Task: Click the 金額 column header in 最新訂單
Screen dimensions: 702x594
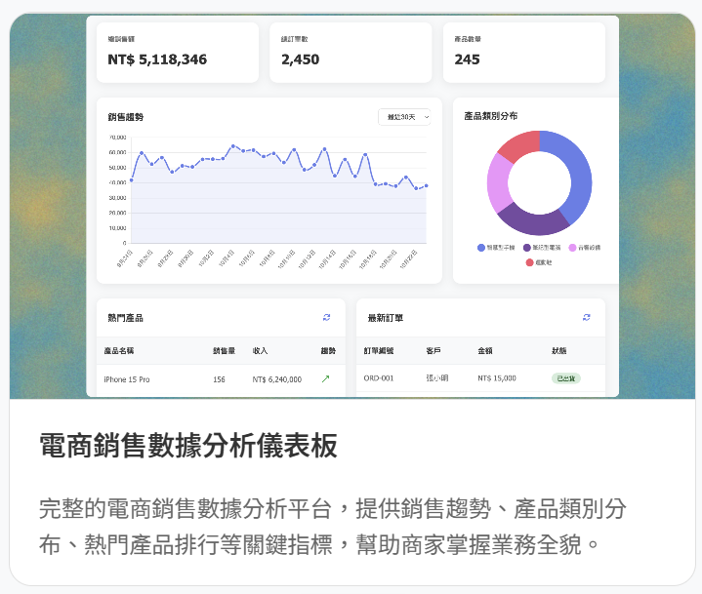Action: (x=485, y=351)
